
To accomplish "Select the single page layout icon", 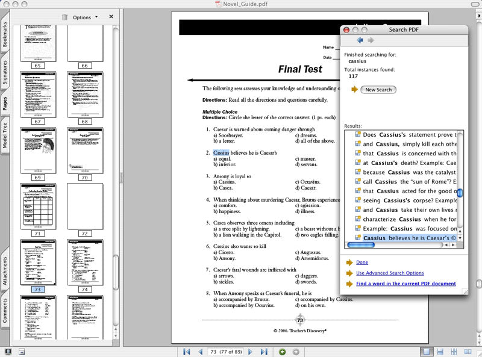I will (x=427, y=352).
